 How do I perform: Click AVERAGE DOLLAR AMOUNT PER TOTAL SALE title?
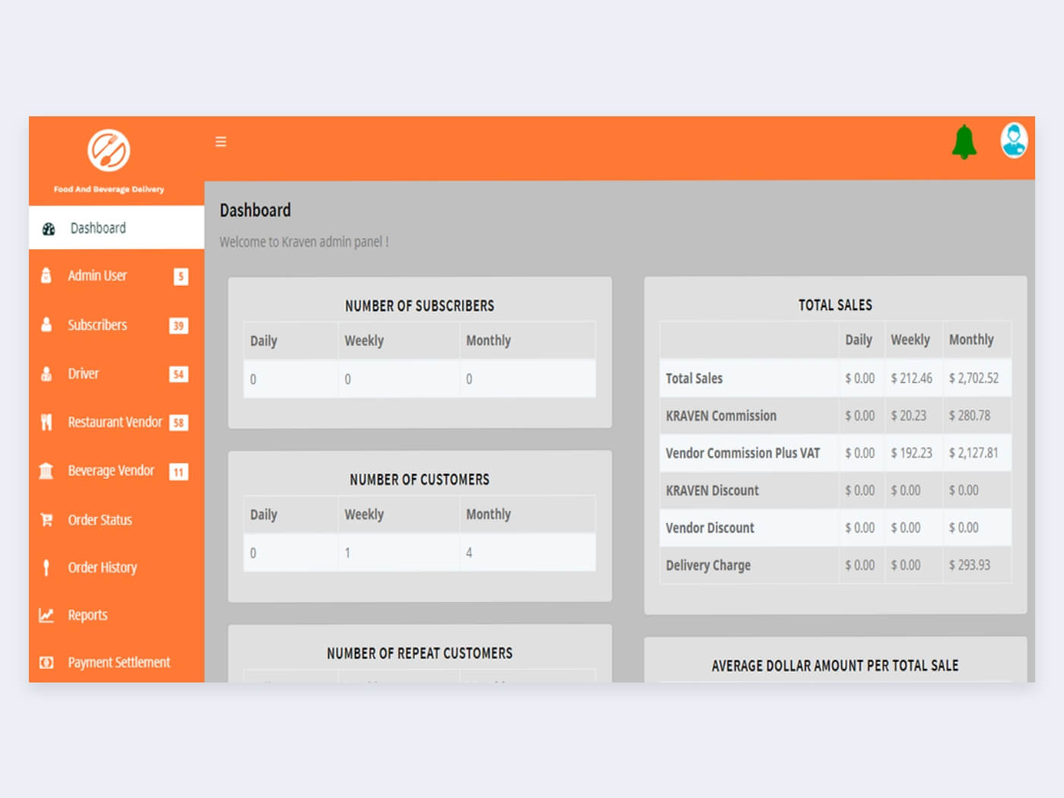coord(835,666)
